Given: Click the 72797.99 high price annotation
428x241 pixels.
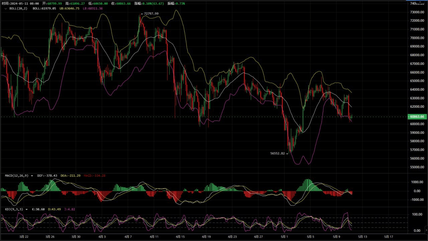Looking at the screenshot, I should click(x=151, y=14).
